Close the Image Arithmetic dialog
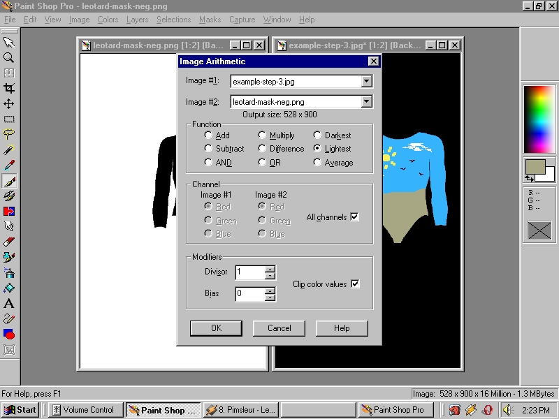The height and width of the screenshot is (419, 559). tap(373, 61)
